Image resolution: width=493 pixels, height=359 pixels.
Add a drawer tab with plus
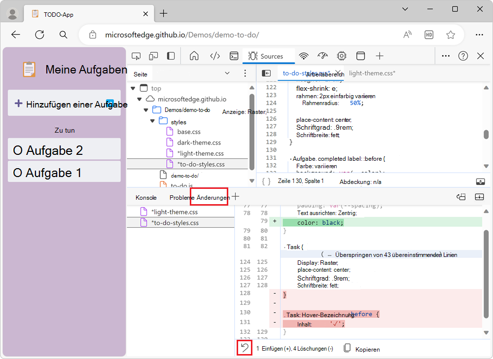pyautogui.click(x=236, y=197)
